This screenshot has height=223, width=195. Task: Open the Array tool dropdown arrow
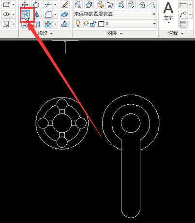pos(55,24)
